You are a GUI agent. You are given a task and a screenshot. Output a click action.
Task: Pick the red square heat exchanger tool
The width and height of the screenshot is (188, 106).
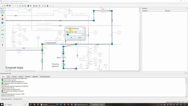pos(2,42)
